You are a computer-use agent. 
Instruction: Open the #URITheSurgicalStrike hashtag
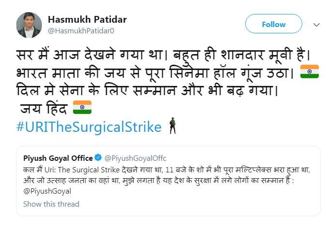[89, 127]
